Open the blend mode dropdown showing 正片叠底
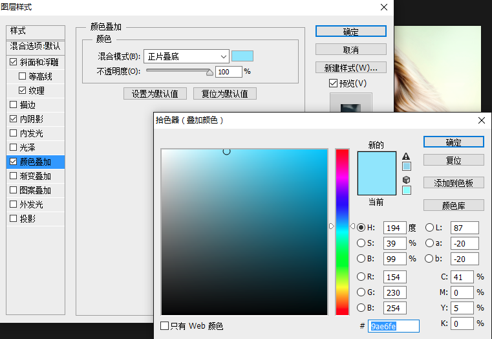The image size is (492, 339). [186, 56]
